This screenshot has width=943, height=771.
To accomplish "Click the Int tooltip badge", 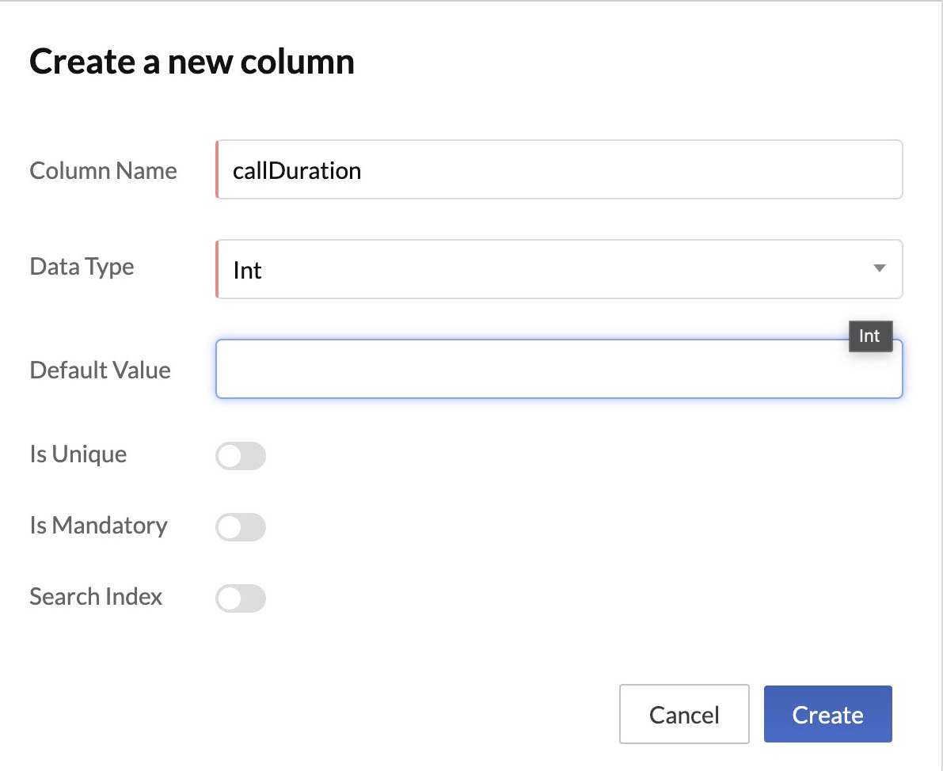I will [x=870, y=336].
